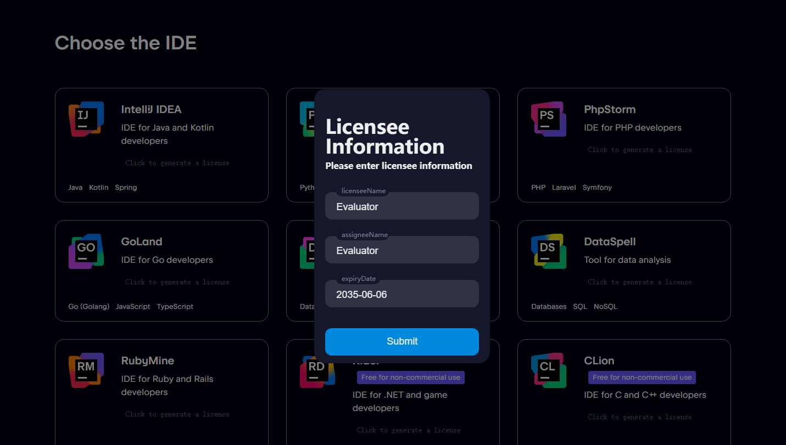The width and height of the screenshot is (786, 445).
Task: Click the RubyMine logo icon
Action: coord(86,370)
